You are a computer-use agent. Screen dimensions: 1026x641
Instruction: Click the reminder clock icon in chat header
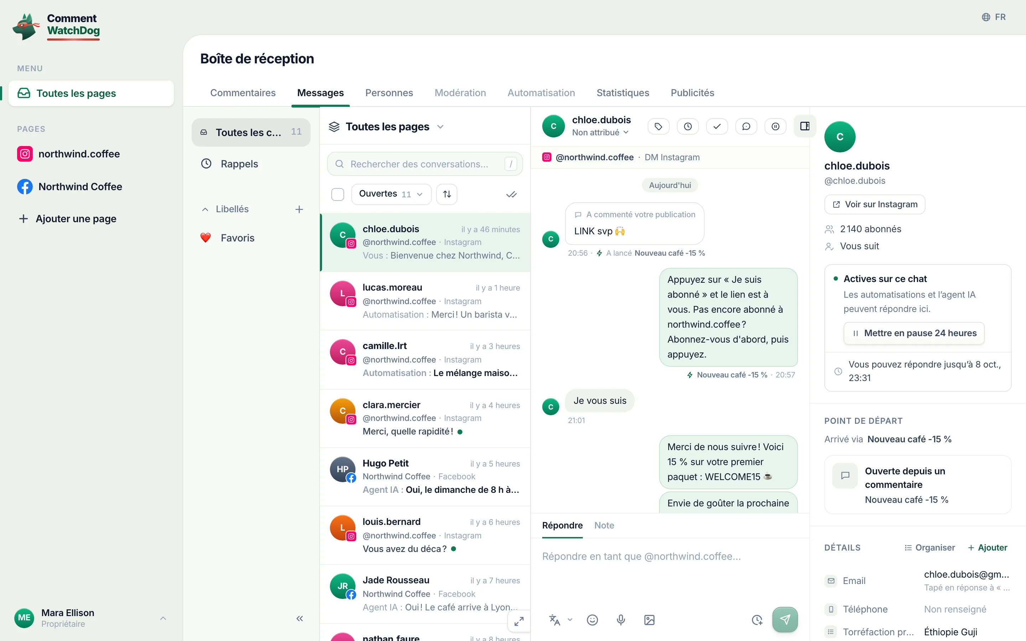click(688, 126)
